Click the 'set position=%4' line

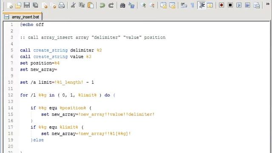point(40,63)
